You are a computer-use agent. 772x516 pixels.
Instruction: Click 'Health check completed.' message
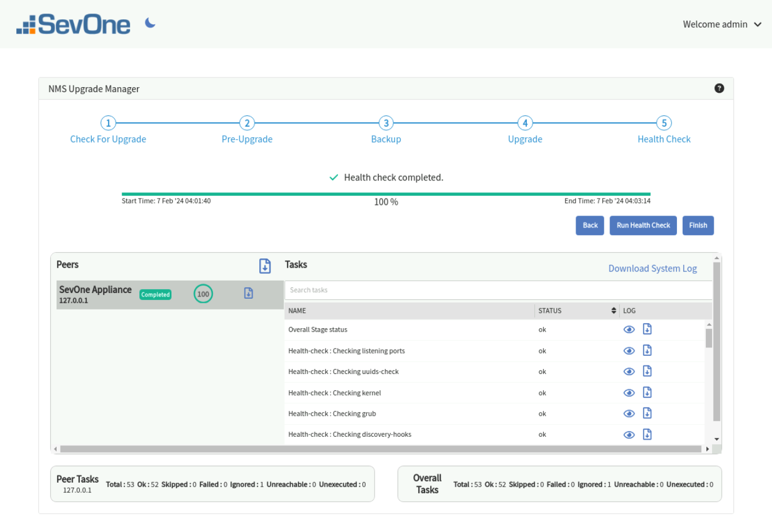point(393,178)
